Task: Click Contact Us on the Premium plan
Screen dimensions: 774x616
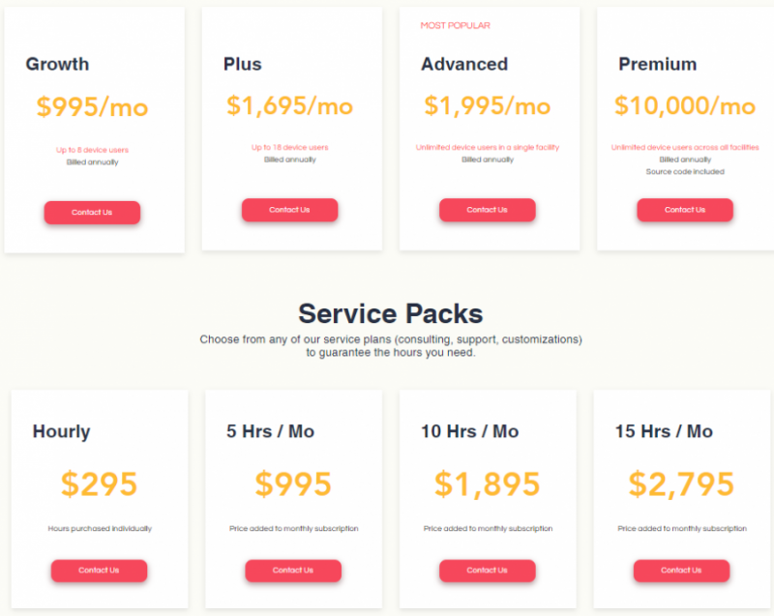Action: [685, 210]
